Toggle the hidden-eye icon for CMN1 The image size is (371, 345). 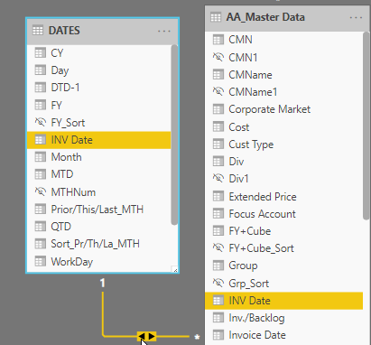(x=218, y=57)
